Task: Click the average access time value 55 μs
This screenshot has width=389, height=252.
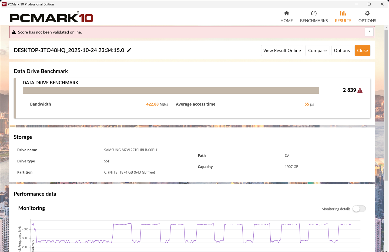Action: pyautogui.click(x=309, y=104)
